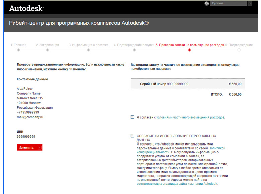Click the ИТОГО € 550,00 total
The height and width of the screenshot is (194, 261).
click(x=226, y=95)
